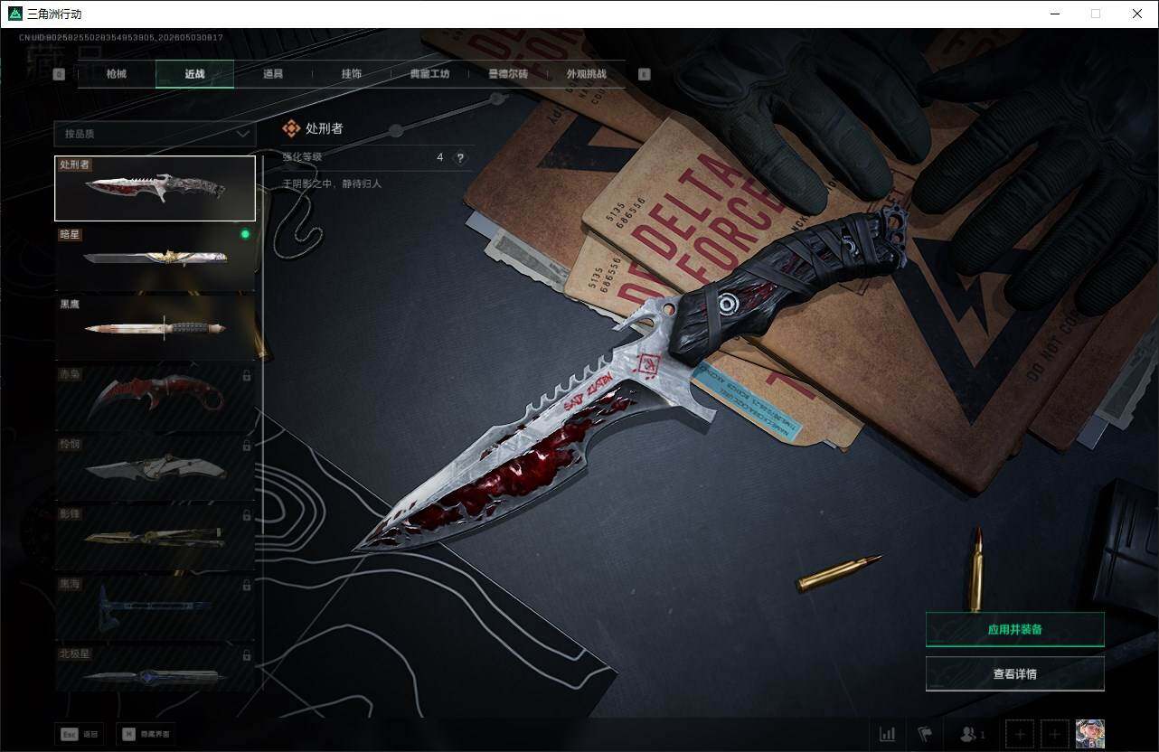1159x752 pixels.
Task: Select the locked 黑海 axe thumbnail
Action: tap(155, 607)
